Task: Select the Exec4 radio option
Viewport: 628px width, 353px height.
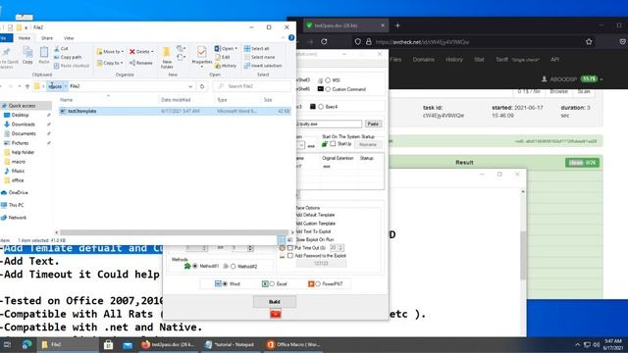Action: coord(321,107)
